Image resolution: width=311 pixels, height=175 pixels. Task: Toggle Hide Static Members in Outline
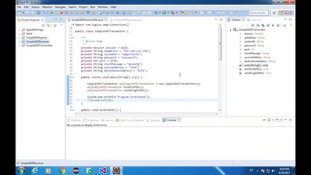(x=268, y=25)
